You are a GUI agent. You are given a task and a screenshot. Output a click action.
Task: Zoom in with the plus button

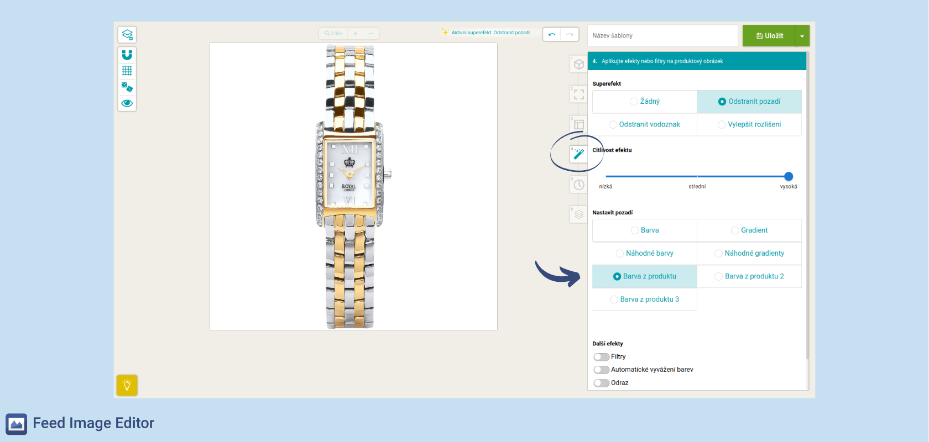[356, 34]
